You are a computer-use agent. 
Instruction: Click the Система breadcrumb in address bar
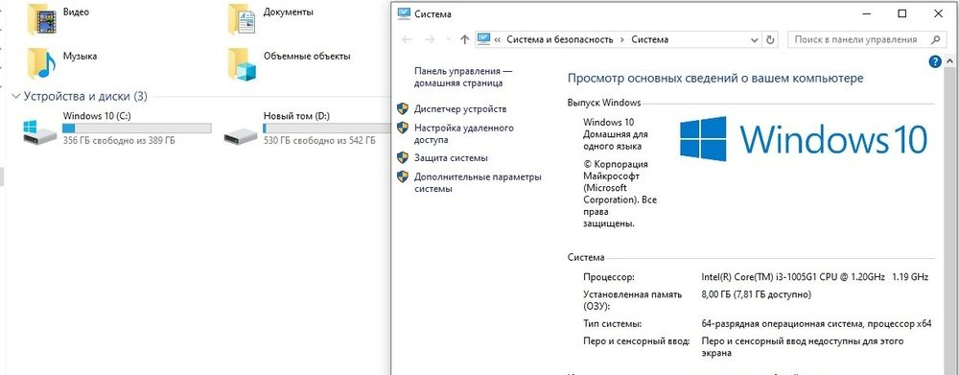(649, 39)
